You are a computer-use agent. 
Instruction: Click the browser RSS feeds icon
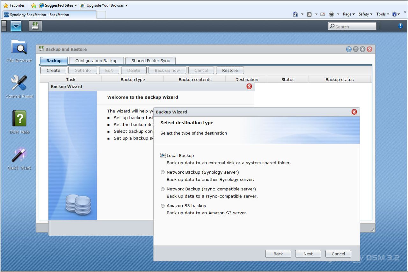[309, 14]
